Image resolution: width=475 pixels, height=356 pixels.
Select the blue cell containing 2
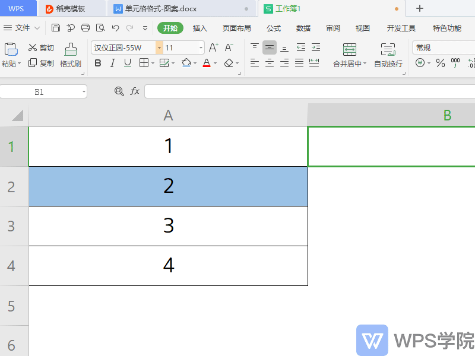tap(169, 186)
